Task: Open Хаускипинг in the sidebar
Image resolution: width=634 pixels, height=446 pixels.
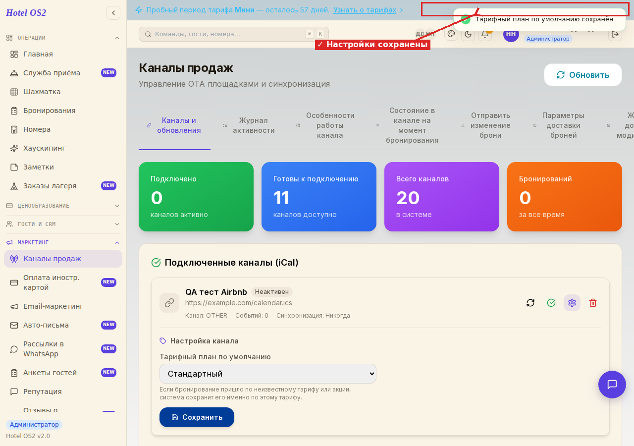Action: pyautogui.click(x=63, y=148)
